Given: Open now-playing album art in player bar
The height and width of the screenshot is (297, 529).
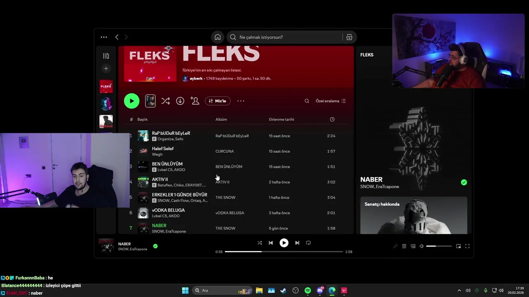Looking at the screenshot, I should pos(106,245).
